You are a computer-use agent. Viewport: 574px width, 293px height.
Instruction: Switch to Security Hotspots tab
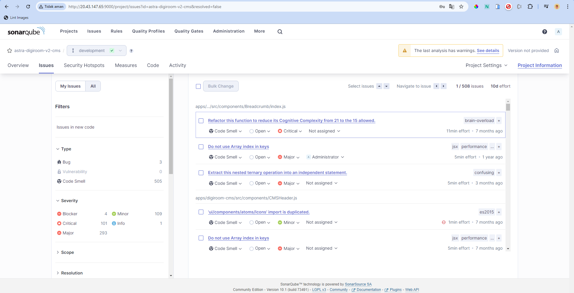[84, 65]
